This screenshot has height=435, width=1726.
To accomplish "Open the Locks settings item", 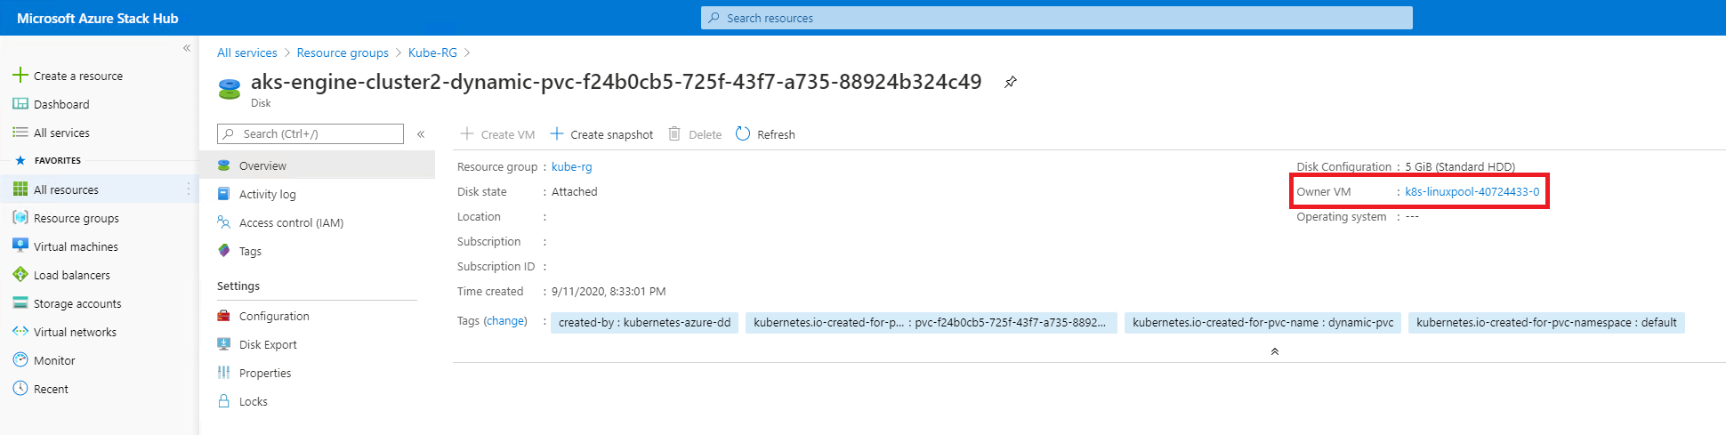I will [254, 401].
